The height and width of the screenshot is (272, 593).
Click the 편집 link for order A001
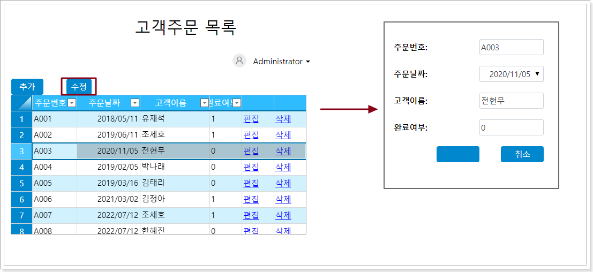251,119
